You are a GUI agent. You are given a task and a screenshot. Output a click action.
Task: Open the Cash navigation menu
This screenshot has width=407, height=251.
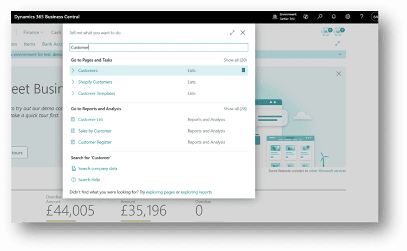click(57, 32)
